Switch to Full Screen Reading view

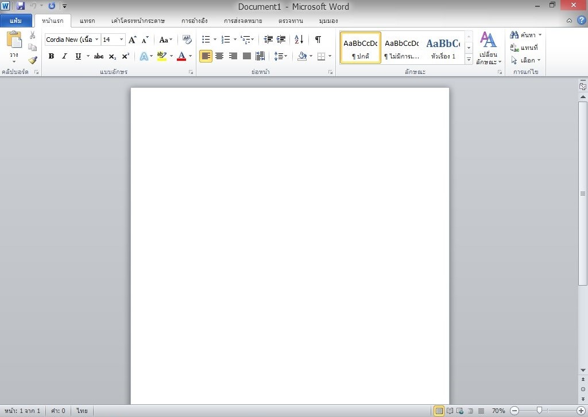450,411
